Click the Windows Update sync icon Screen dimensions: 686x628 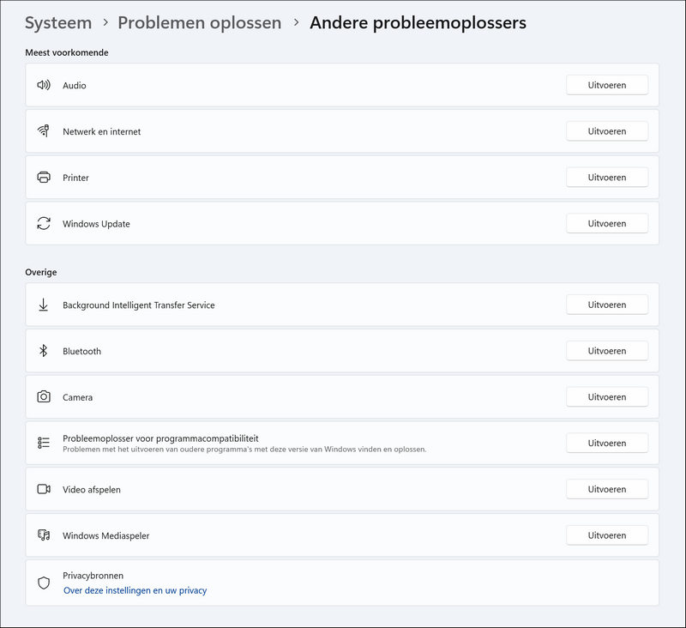[x=44, y=224]
